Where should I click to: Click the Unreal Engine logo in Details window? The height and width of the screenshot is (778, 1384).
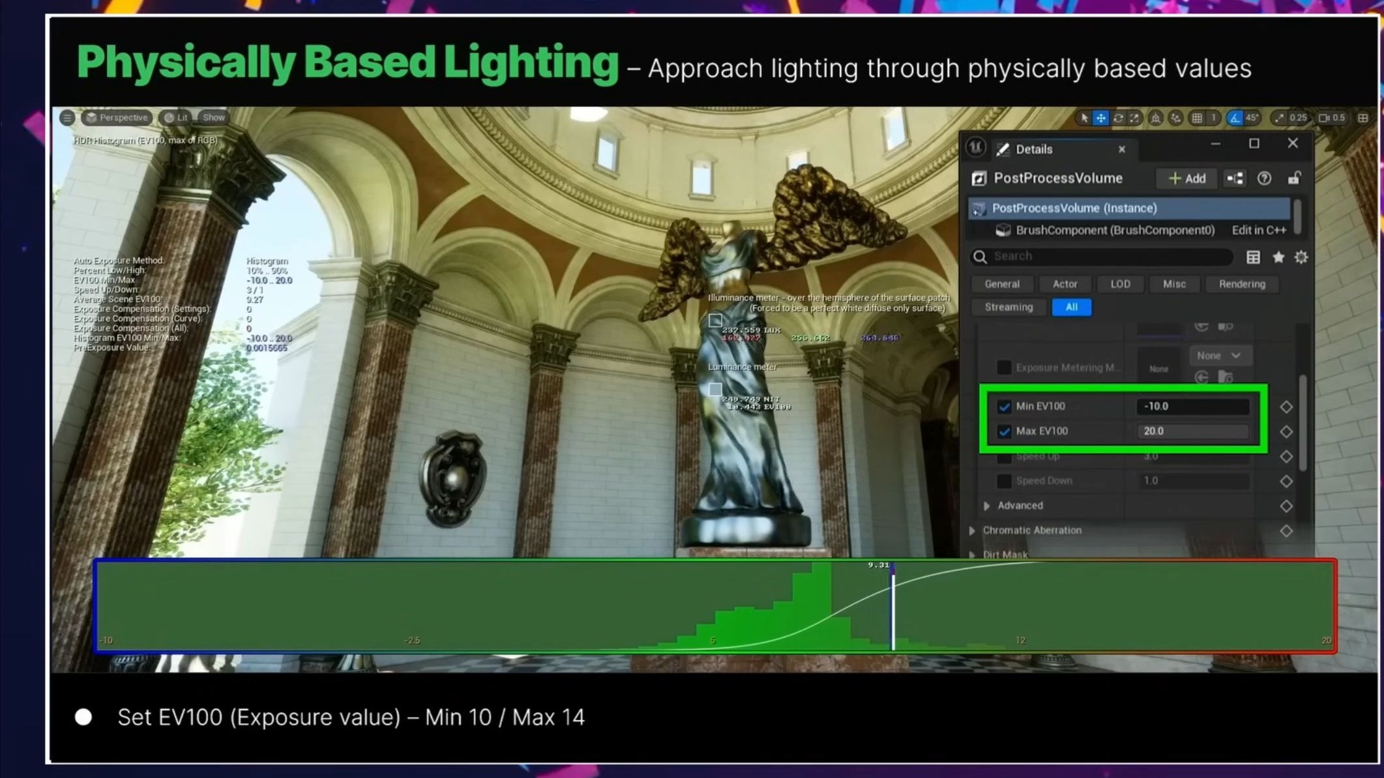(975, 147)
